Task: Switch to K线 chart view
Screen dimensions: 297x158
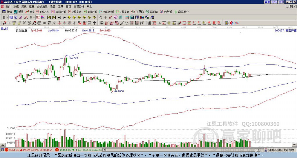Action: [30, 12]
